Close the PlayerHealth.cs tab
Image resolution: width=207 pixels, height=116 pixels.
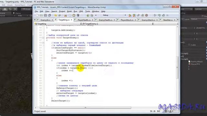[93, 20]
